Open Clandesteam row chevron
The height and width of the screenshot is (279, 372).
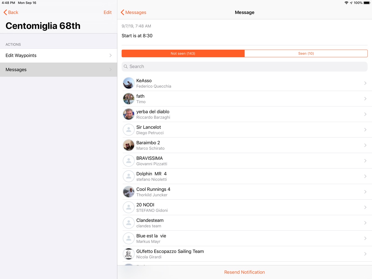point(365,223)
